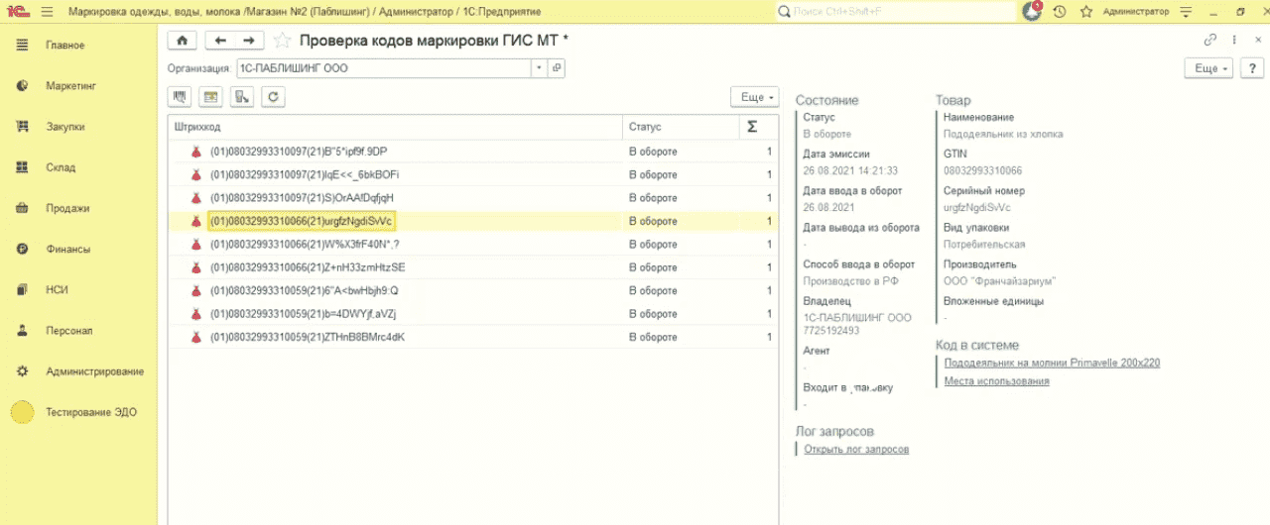Click the В обороте status of row W%X3frF40N*.?

(x=653, y=244)
